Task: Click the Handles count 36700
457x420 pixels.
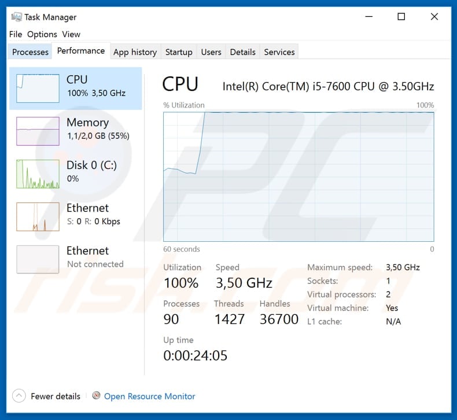Action: pyautogui.click(x=279, y=319)
